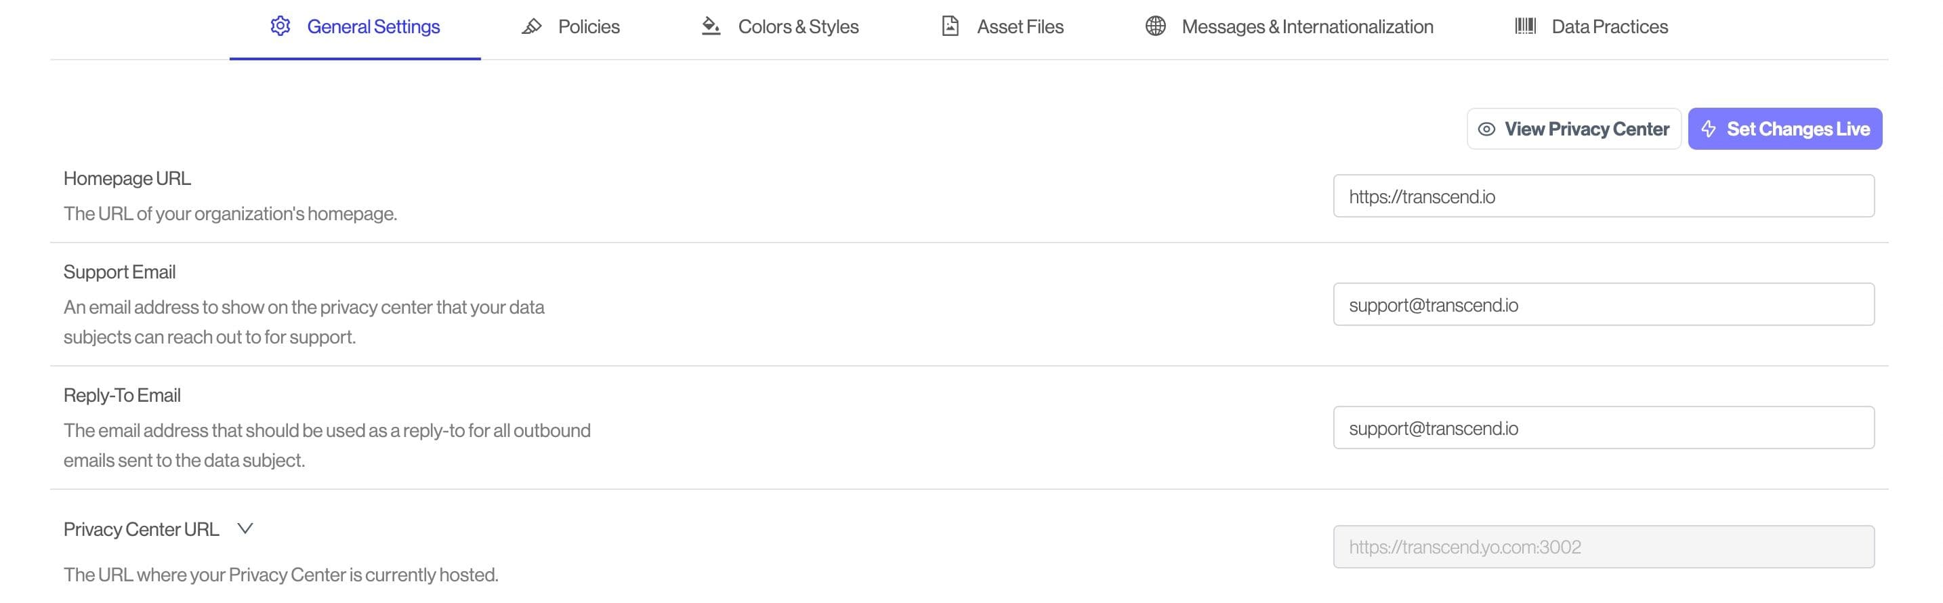Click the eye icon in View Privacy Center
Viewport: 1943px width, 603px height.
[1486, 129]
